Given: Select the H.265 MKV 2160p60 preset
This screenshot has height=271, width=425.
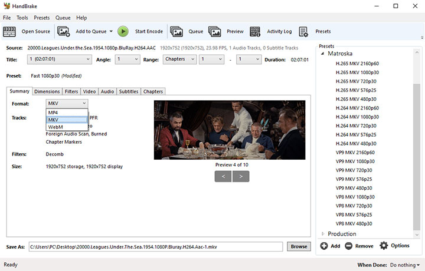Looking at the screenshot, I should click(x=357, y=64).
